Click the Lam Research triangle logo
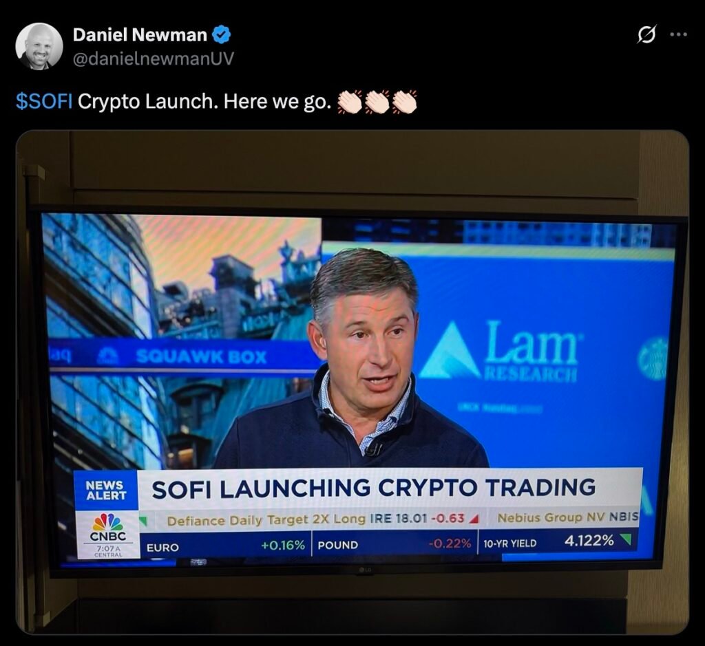Viewport: 705px width, 646px height. click(450, 350)
